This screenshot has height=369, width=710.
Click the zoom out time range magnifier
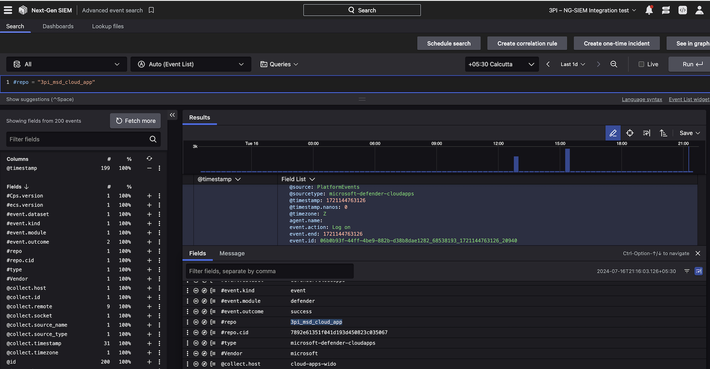point(613,64)
